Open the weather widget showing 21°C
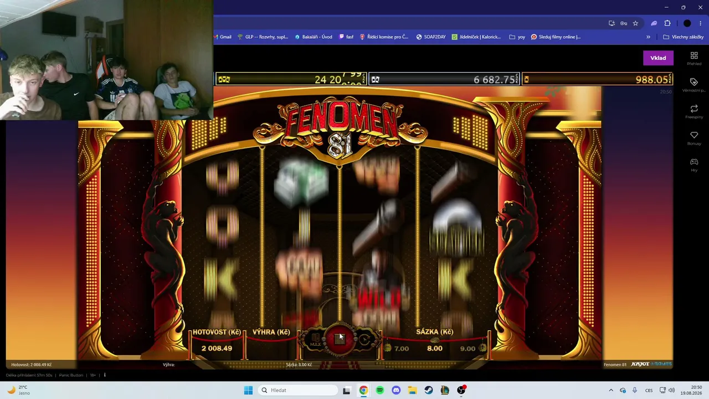 18,390
